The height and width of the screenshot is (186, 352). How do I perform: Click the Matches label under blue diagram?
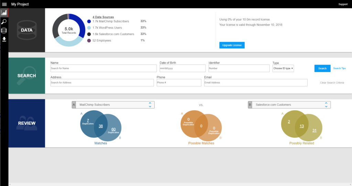101,143
